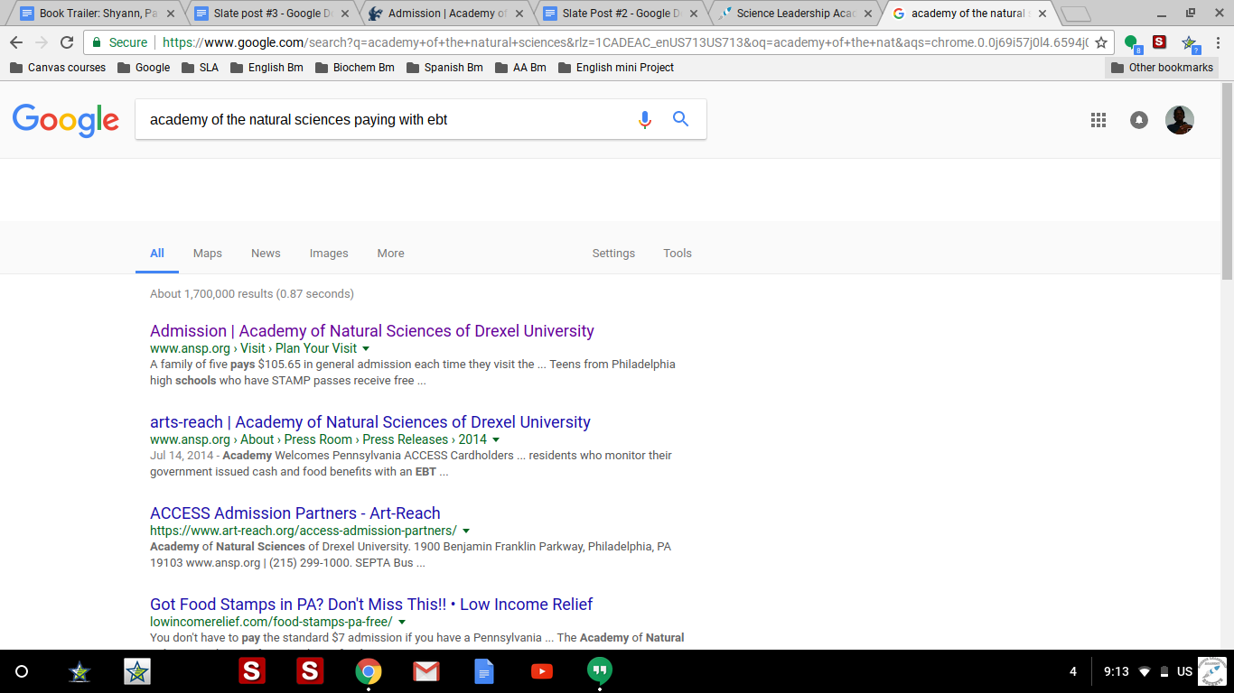Select the Images search tab
This screenshot has width=1234, height=693.
pos(329,254)
